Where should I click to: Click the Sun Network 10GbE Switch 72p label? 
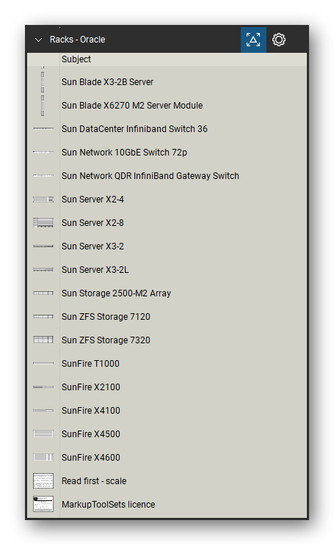pyautogui.click(x=124, y=153)
